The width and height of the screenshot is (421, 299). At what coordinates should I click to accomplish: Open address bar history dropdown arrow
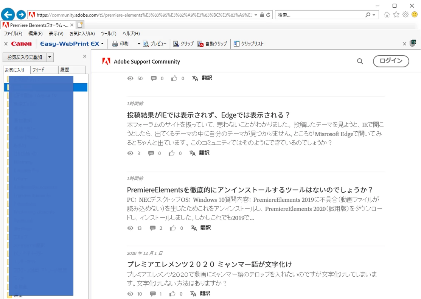coord(256,15)
